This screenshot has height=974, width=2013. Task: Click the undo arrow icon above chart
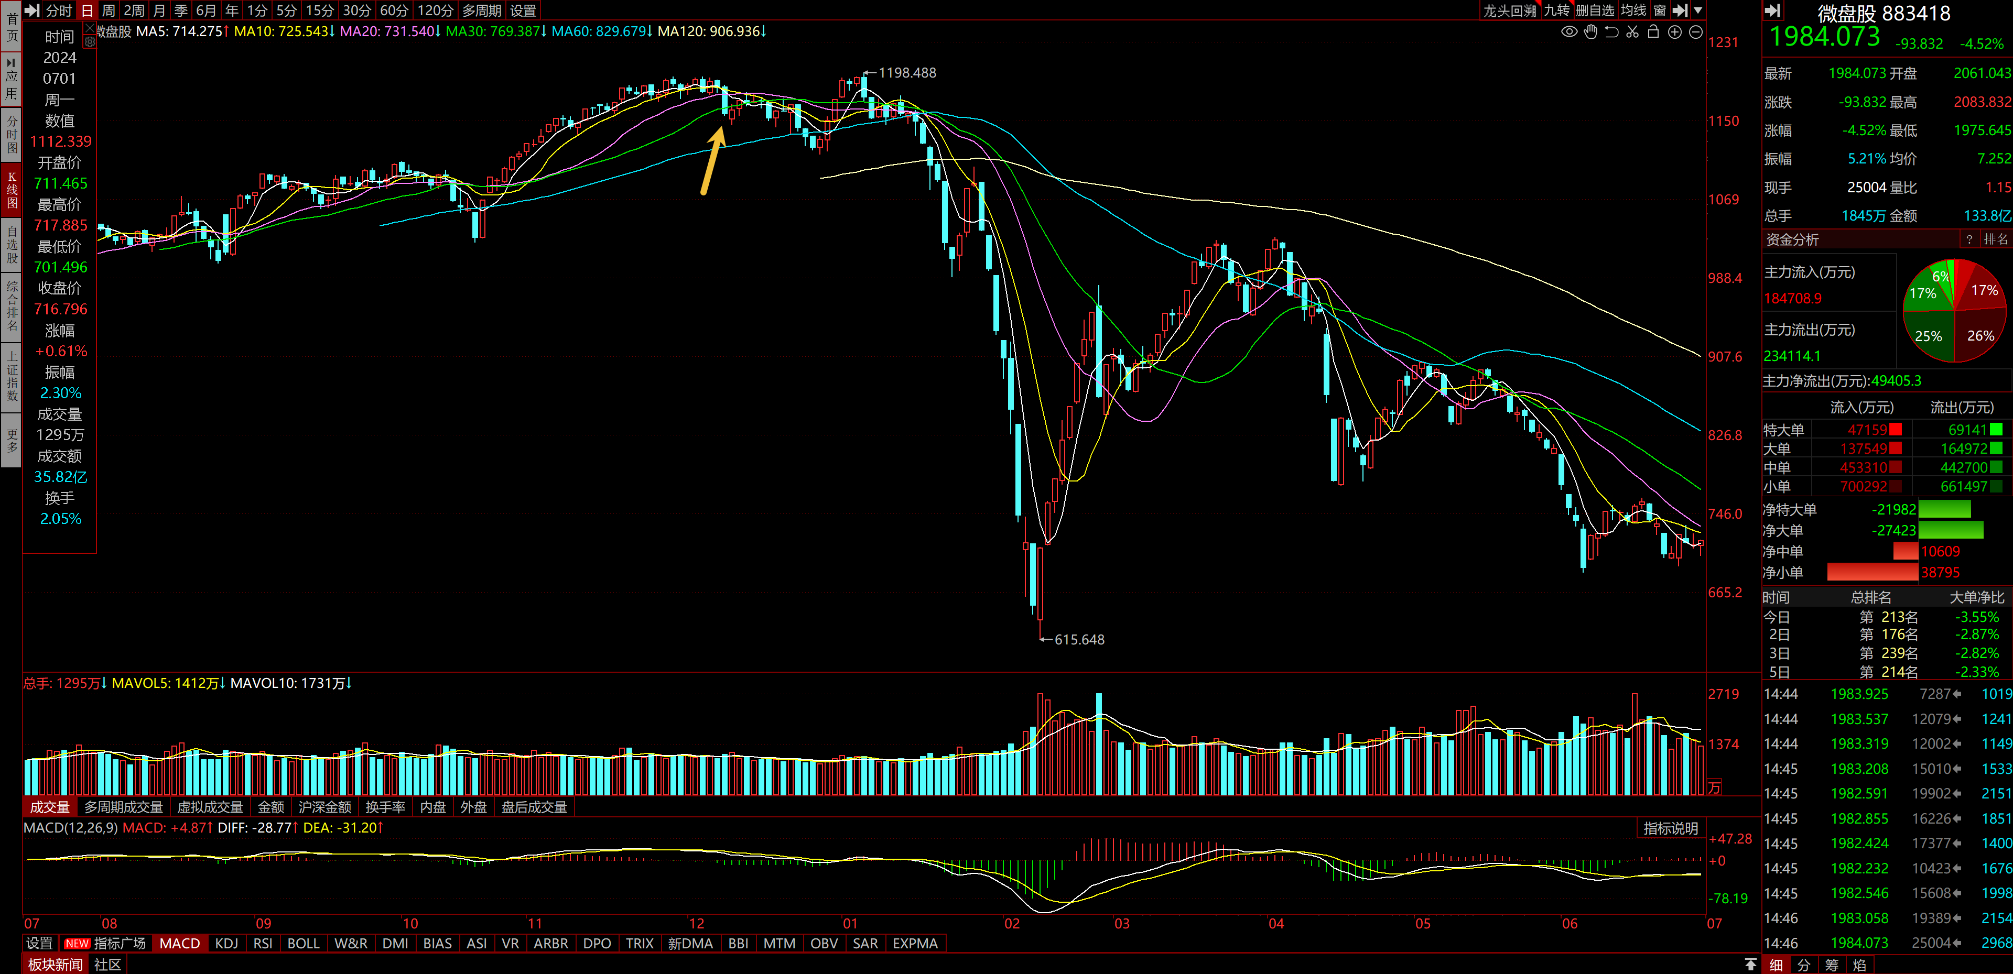(1611, 32)
